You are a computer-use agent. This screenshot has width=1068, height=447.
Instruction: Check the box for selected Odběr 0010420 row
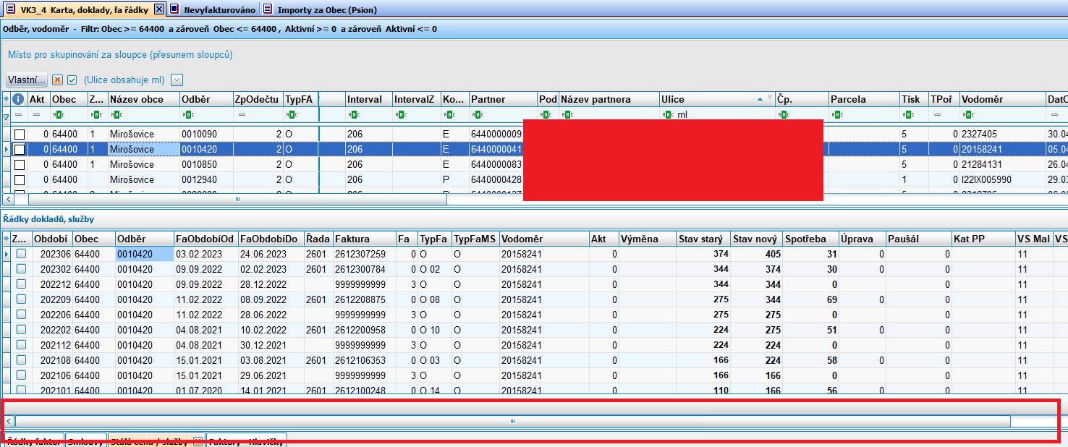pos(20,149)
